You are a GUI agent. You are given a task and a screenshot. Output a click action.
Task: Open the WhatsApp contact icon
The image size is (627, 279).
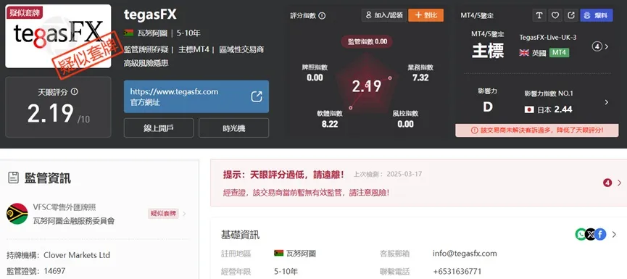pyautogui.click(x=581, y=234)
